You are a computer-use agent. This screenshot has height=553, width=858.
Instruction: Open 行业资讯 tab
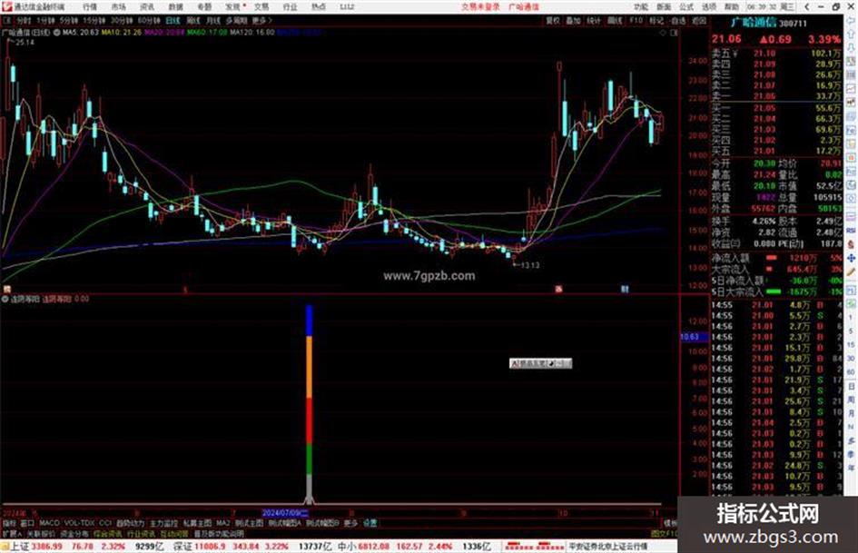(x=141, y=533)
